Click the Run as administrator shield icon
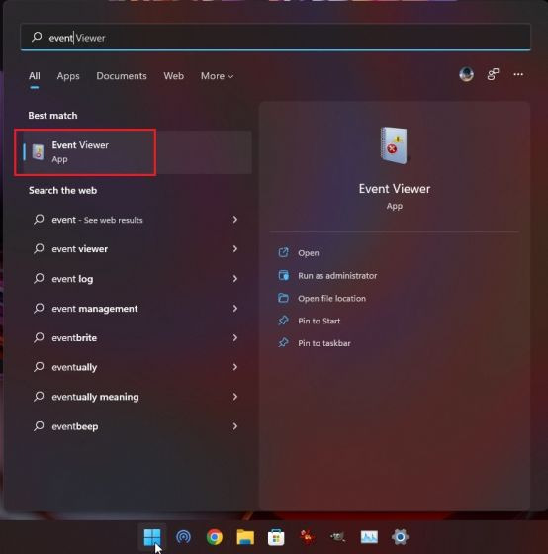 pos(283,275)
